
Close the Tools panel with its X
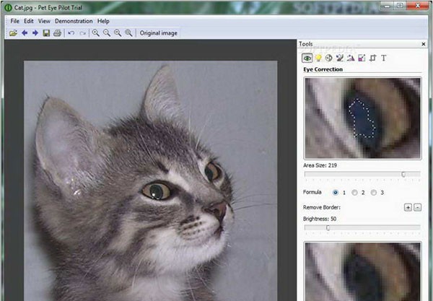(x=424, y=44)
